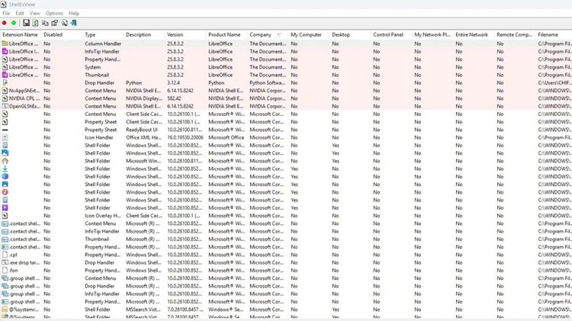Open the Properties toolbar icon
Viewport: 572px width, 321px height.
tap(55, 23)
